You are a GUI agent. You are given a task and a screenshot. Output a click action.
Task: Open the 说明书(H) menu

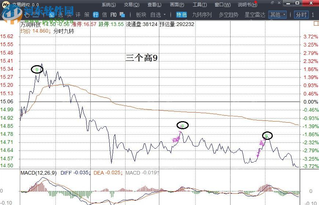point(247,4)
